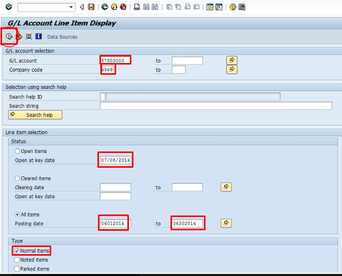The height and width of the screenshot is (276, 342).
Task: Open the command field dropdown arrow
Action: pyautogui.click(x=71, y=7)
